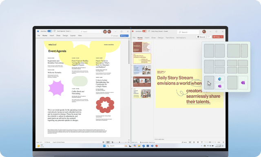Open the Draw tab in PowerPoint
This screenshot has height=157, width=261.
click(153, 38)
